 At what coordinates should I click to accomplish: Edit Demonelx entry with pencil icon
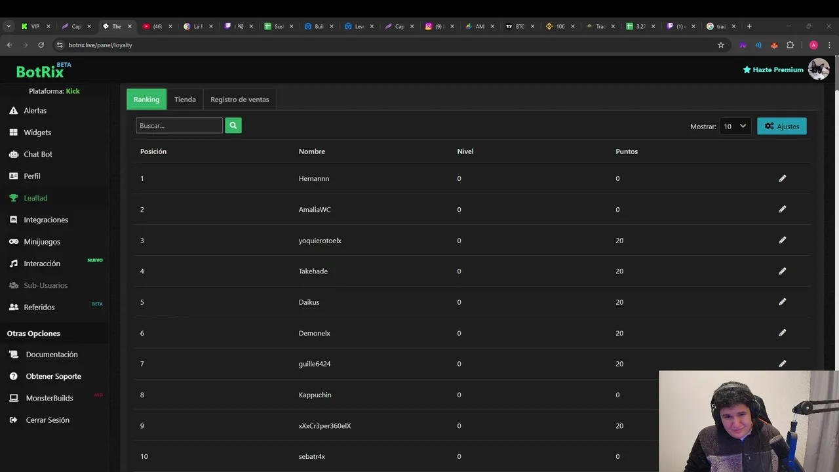(x=782, y=332)
